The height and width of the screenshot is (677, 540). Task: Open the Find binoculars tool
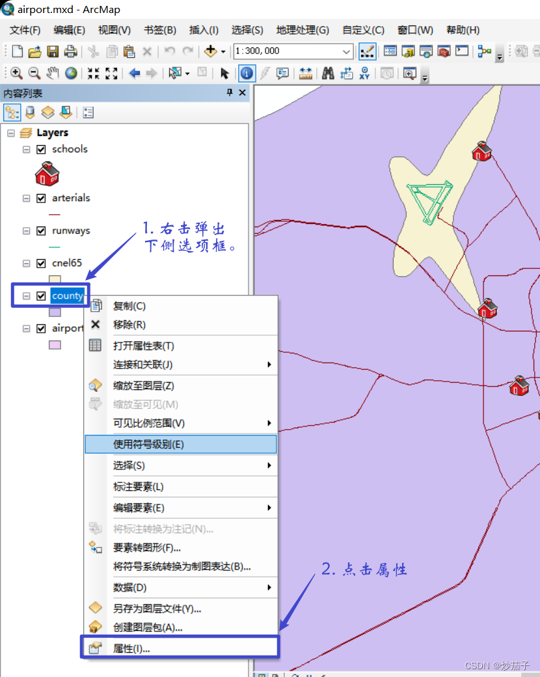pos(328,73)
